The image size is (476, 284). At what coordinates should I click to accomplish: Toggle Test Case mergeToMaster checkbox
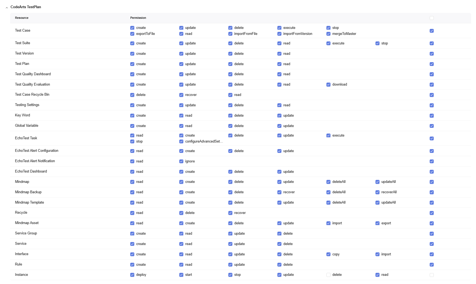coord(328,34)
